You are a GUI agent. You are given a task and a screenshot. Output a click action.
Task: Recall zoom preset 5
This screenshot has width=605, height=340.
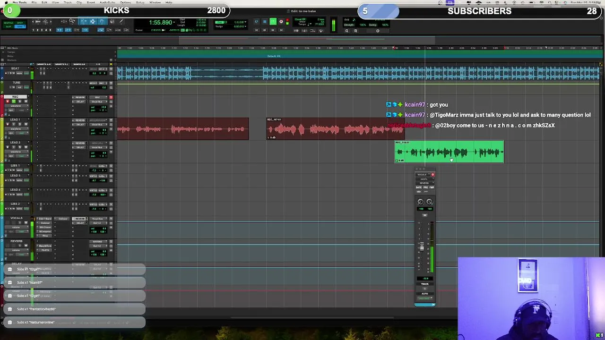[50, 30]
